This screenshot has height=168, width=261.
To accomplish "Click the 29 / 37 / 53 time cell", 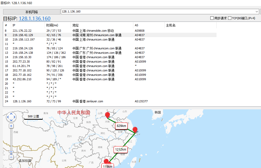I will 54,31.
